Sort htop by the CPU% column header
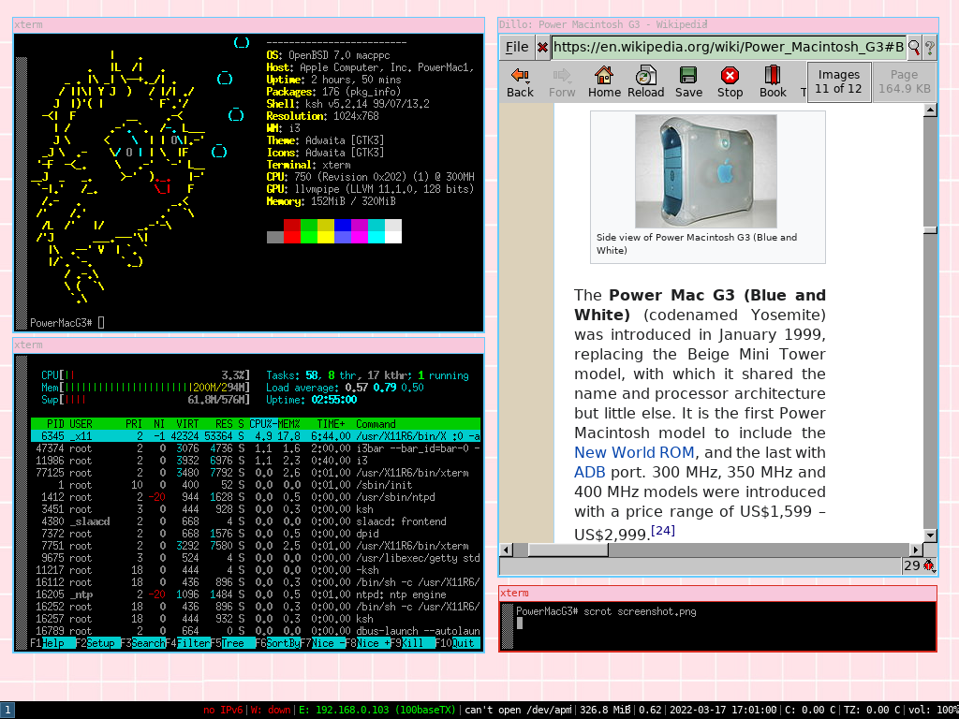 point(261,424)
